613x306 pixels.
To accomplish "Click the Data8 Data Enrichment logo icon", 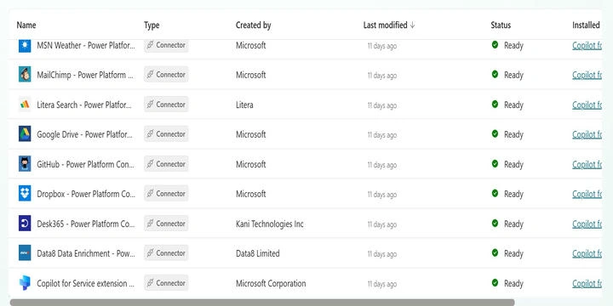I will 25,253.
